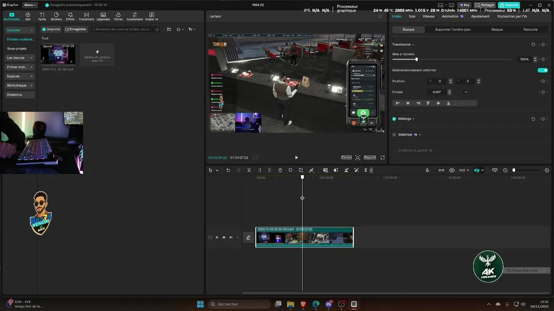Open the Menu dropdown in title bar
The height and width of the screenshot is (311, 554).
pyautogui.click(x=30, y=5)
